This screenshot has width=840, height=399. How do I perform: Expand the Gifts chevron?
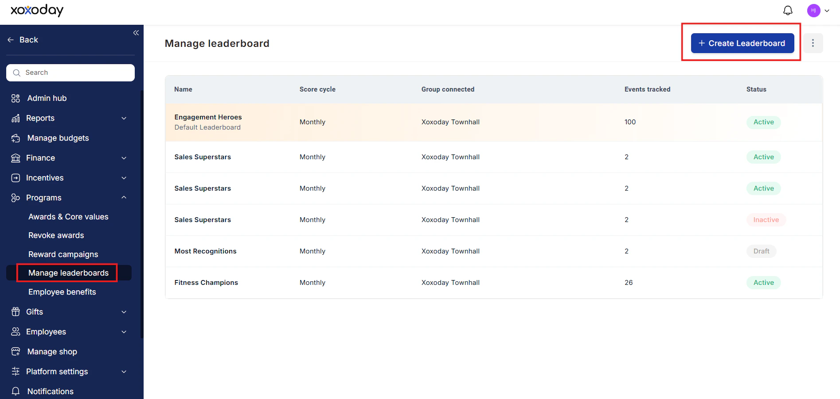click(x=124, y=312)
